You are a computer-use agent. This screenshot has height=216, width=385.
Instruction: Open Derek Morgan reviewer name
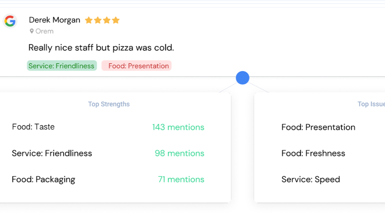tap(55, 20)
